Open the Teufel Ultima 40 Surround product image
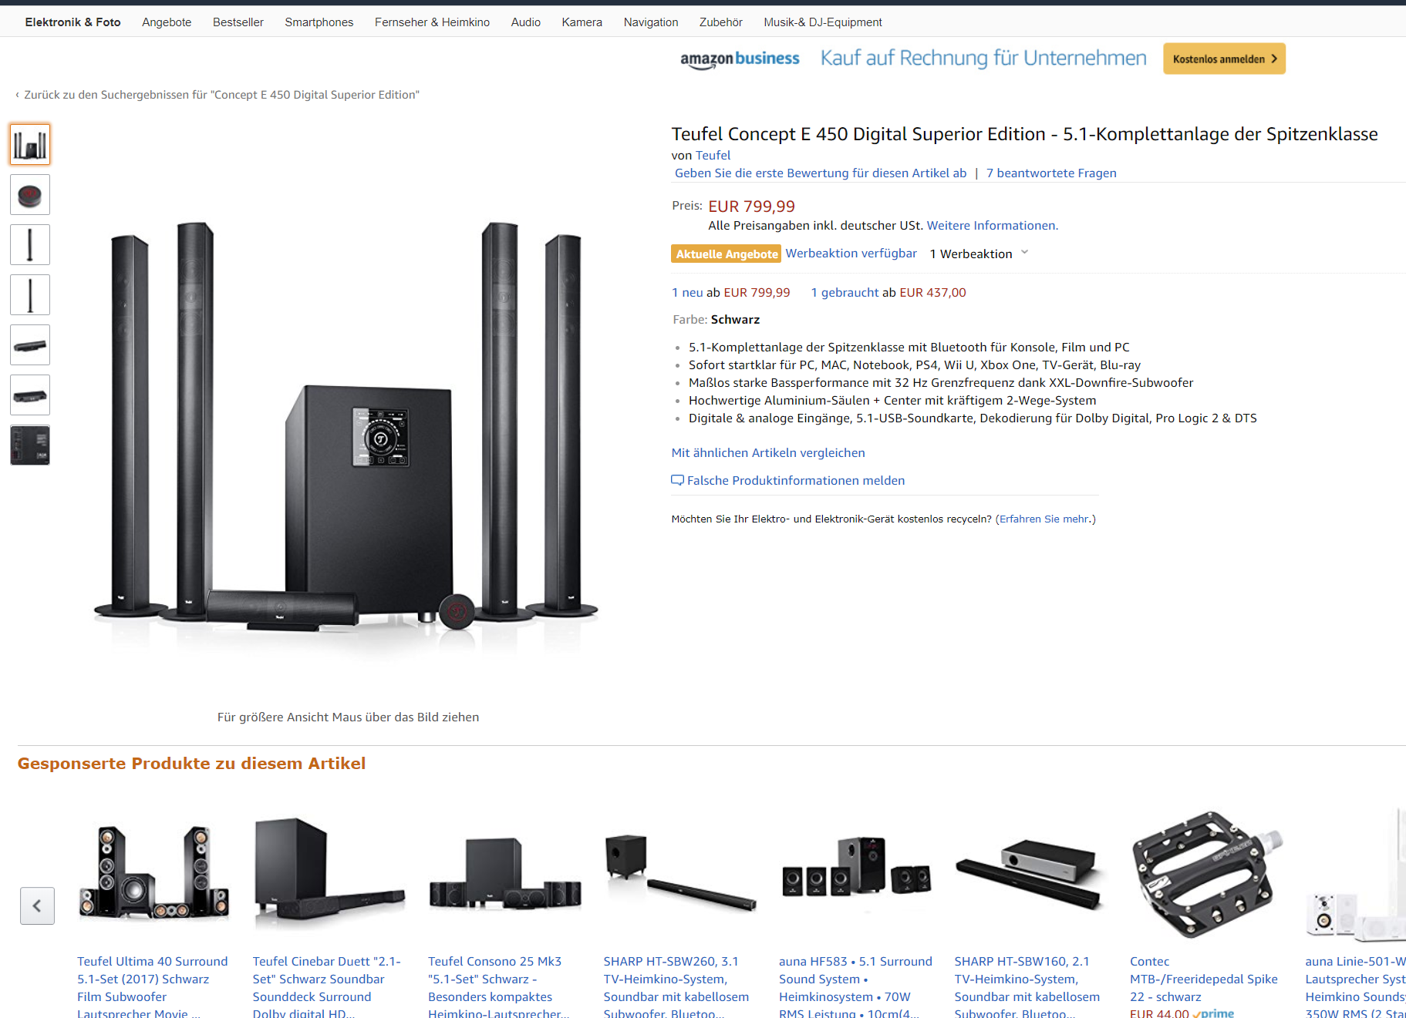The height and width of the screenshot is (1018, 1406). [x=153, y=872]
